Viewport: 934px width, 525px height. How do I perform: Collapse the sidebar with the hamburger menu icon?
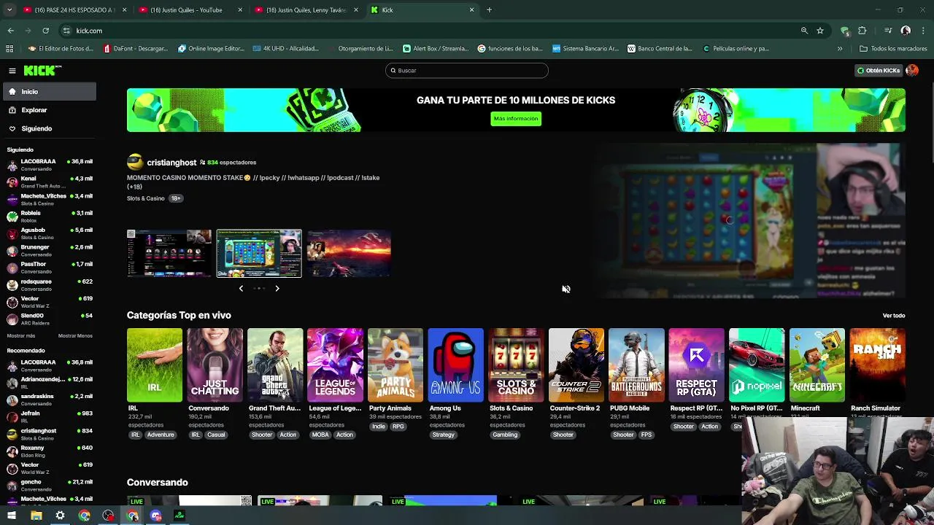coord(12,71)
